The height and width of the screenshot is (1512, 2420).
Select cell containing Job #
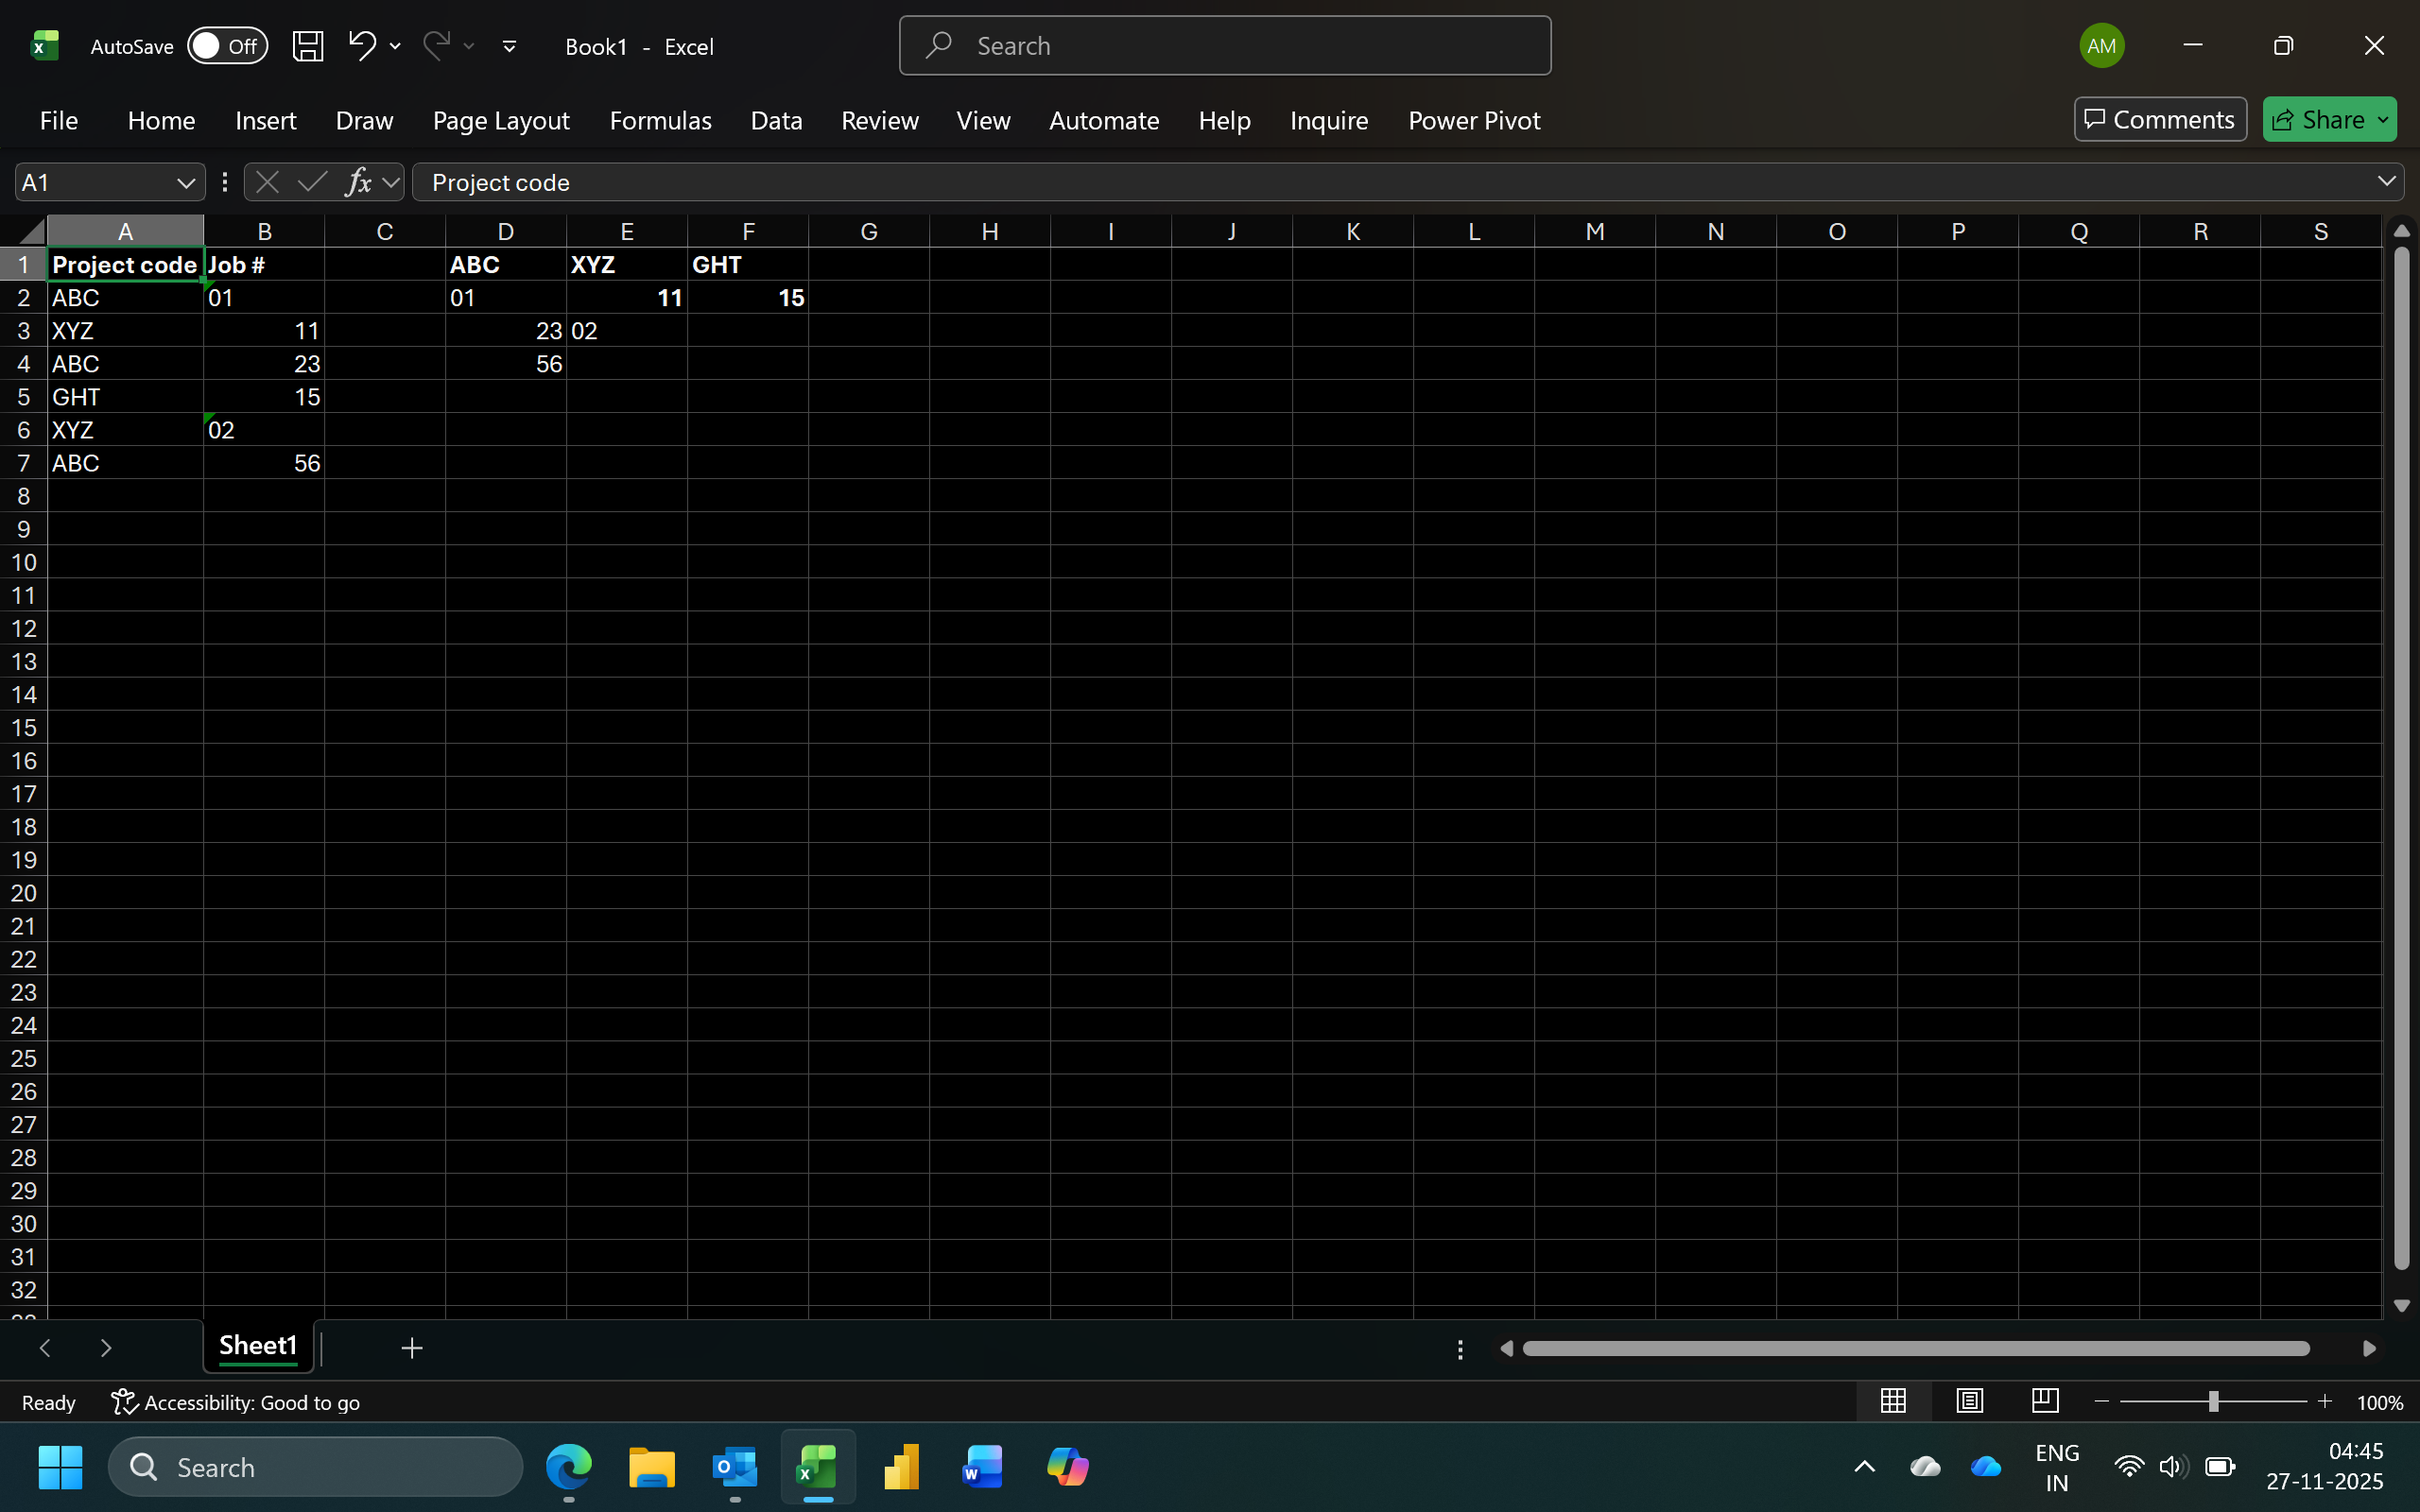[264, 265]
